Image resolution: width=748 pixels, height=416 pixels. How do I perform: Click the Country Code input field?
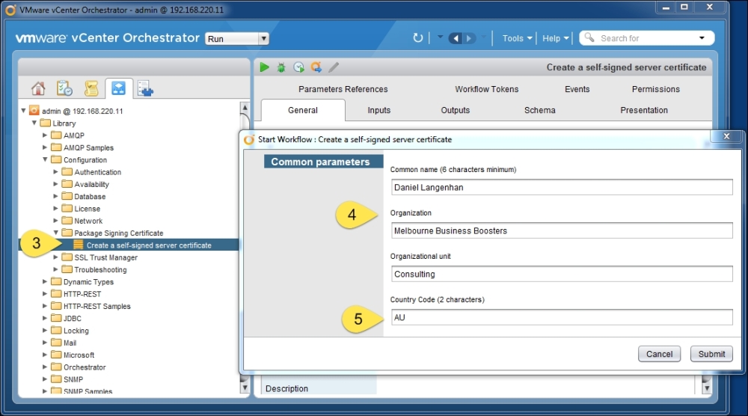point(562,317)
